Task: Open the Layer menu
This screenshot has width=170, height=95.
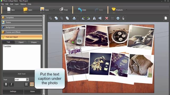Action: [17, 4]
